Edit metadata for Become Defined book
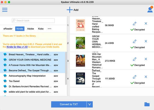The image size is (154, 110). pos(135,77)
